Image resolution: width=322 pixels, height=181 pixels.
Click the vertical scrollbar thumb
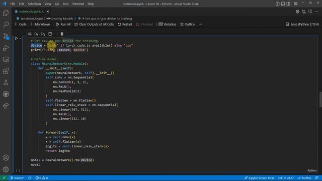pyautogui.click(x=320, y=100)
